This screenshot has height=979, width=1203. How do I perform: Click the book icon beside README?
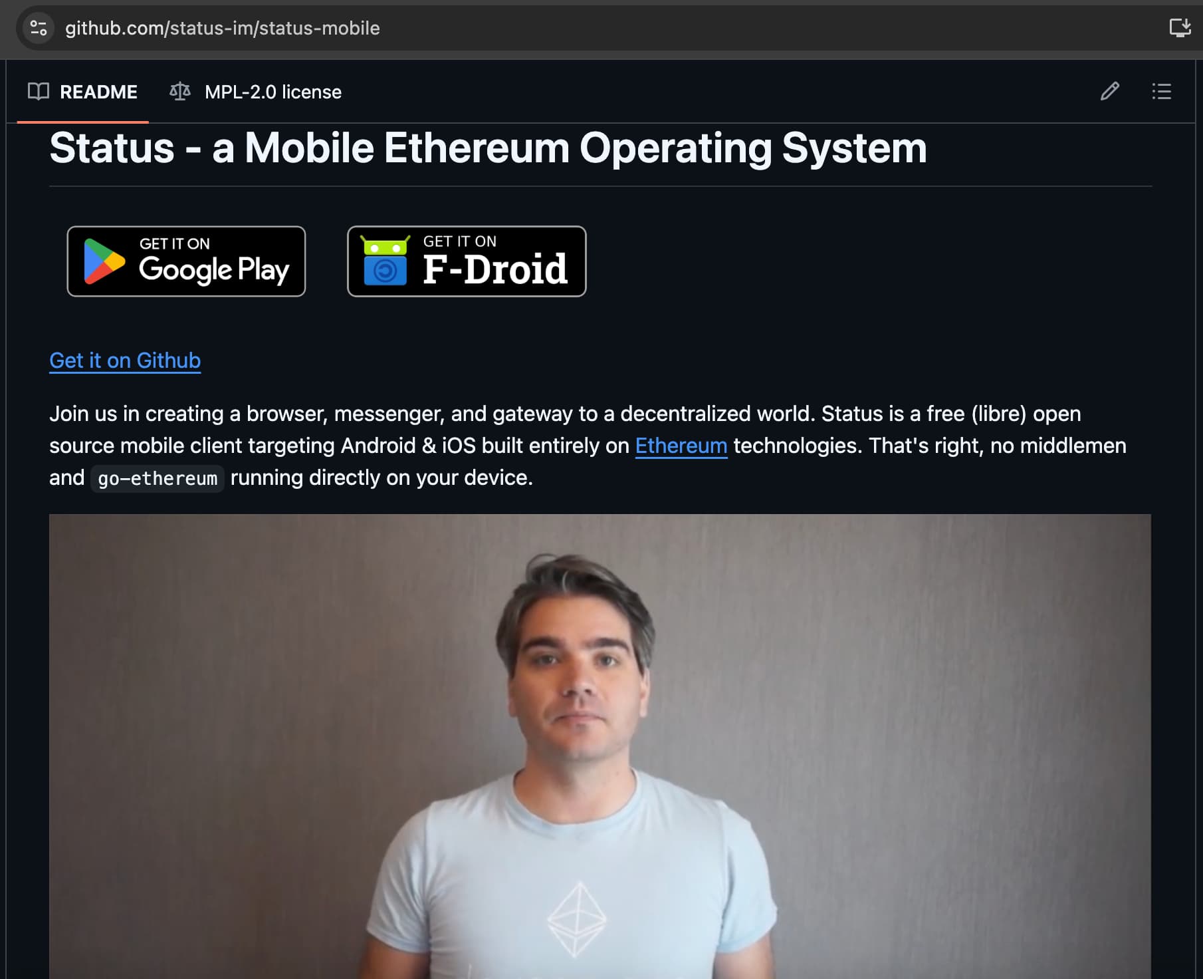tap(39, 92)
